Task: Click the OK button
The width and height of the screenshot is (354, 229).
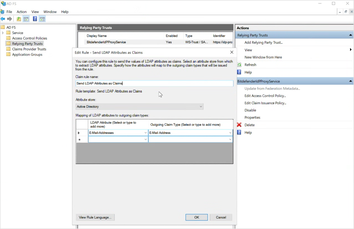Action: click(x=197, y=217)
